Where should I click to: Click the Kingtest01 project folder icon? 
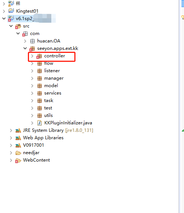click(11, 11)
